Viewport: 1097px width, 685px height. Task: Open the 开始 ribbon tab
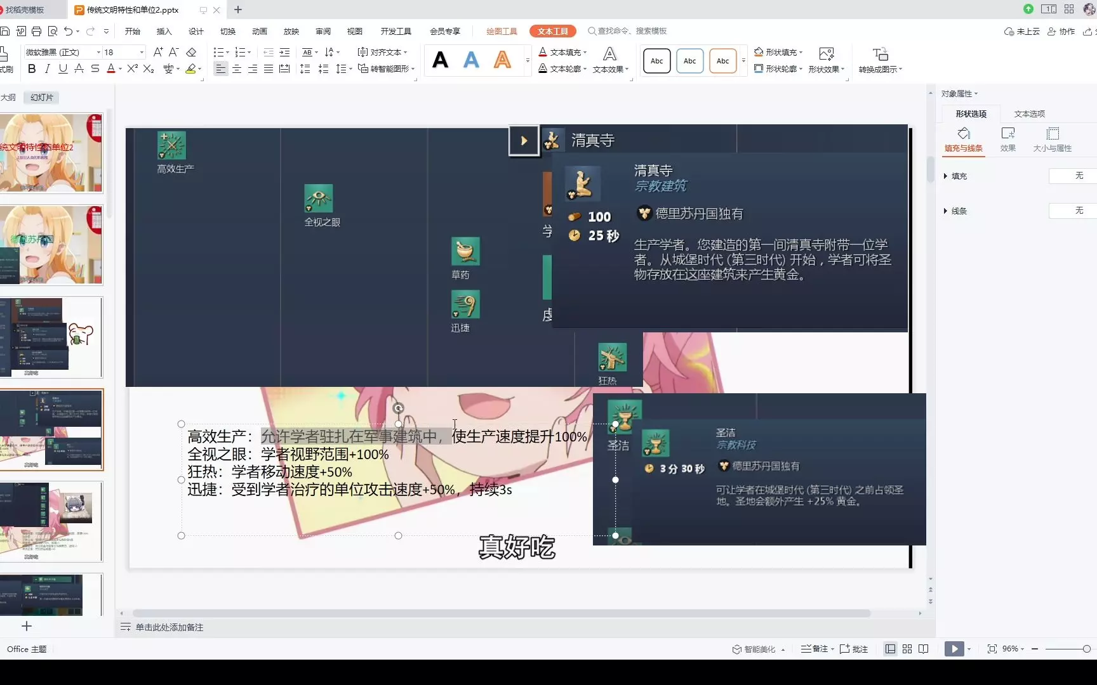coord(133,31)
